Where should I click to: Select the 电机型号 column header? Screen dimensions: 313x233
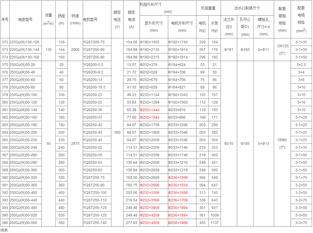(x=90, y=19)
